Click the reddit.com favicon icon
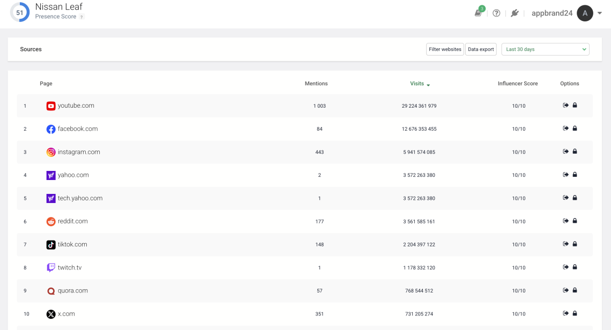This screenshot has height=330, width=611. pyautogui.click(x=51, y=221)
